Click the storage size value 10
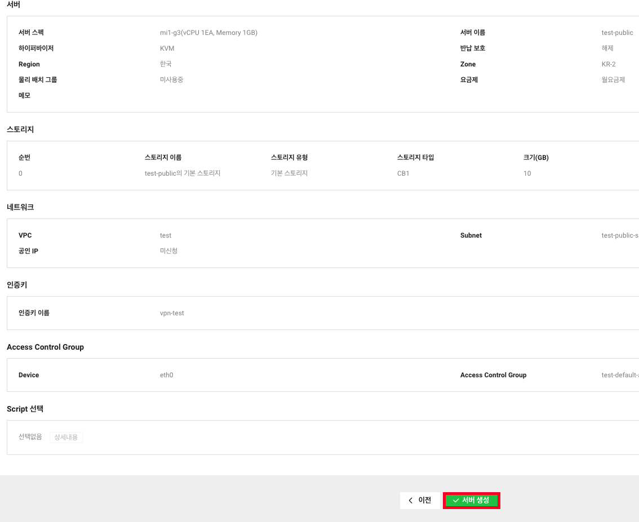 (x=527, y=173)
